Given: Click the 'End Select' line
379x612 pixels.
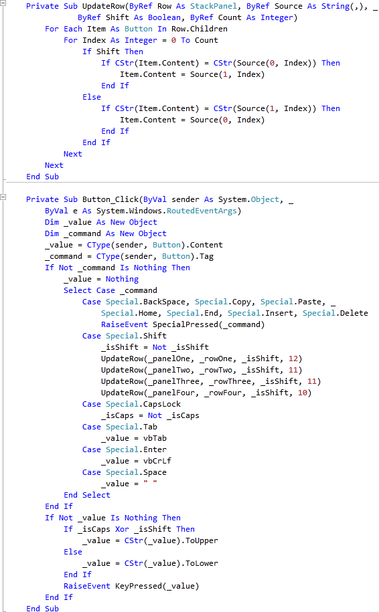Looking at the screenshot, I should [x=87, y=495].
